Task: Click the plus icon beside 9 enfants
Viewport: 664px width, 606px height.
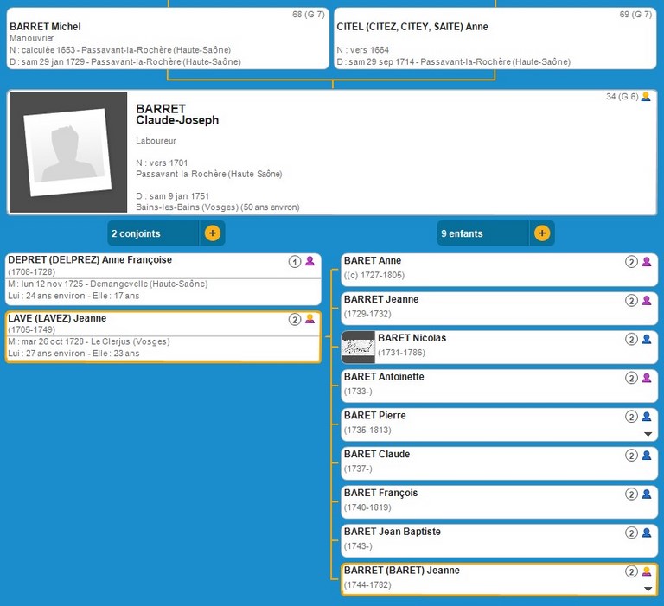Action: 541,233
